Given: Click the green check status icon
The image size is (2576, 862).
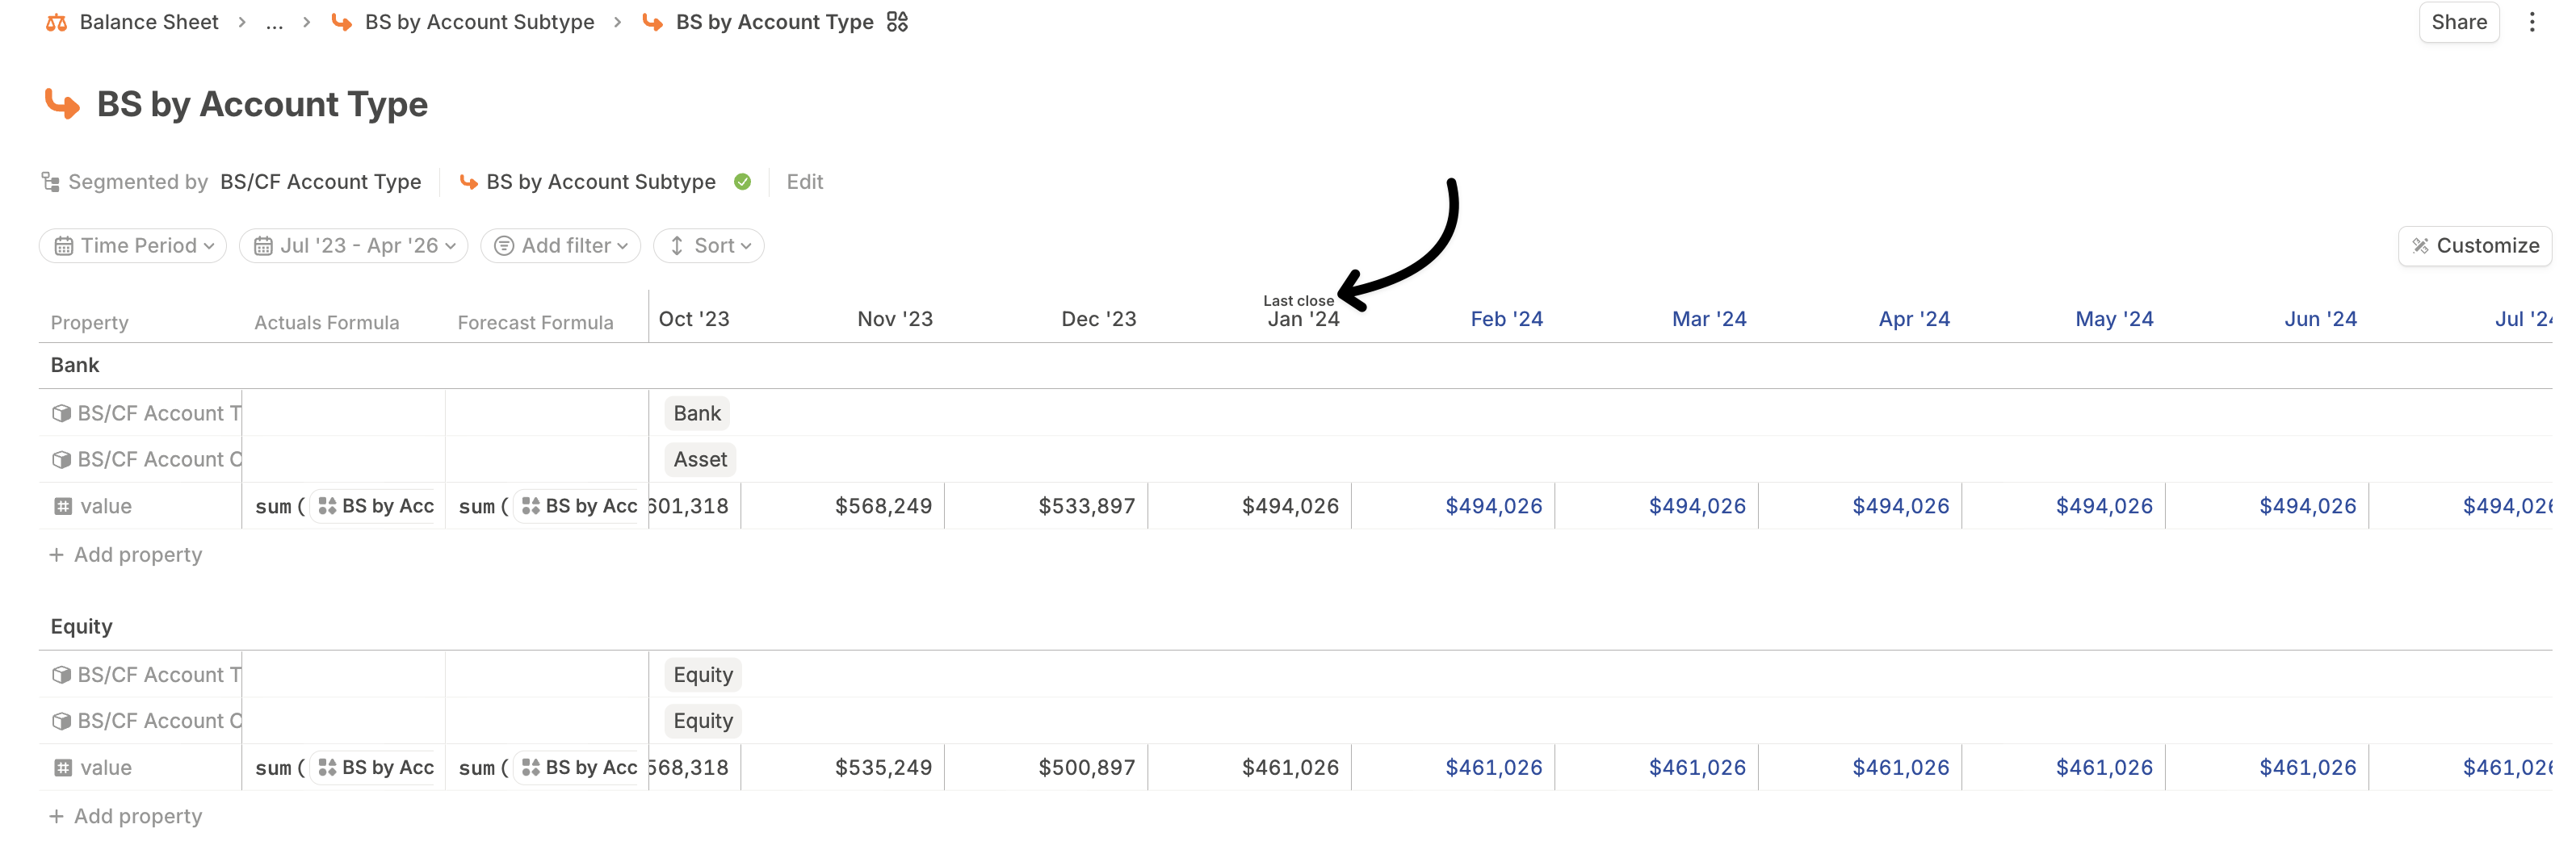Looking at the screenshot, I should click(x=742, y=182).
